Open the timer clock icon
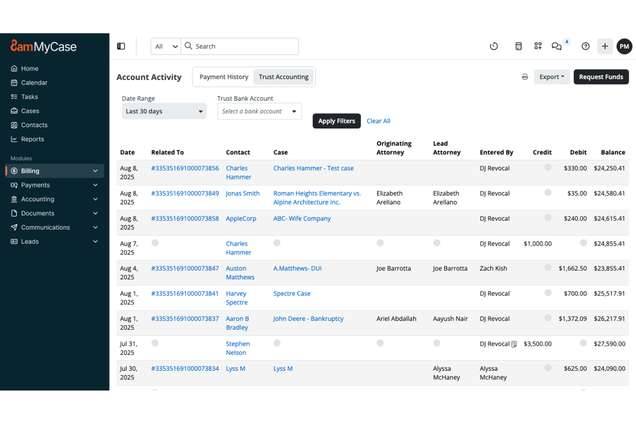This screenshot has height=424, width=636. click(494, 46)
